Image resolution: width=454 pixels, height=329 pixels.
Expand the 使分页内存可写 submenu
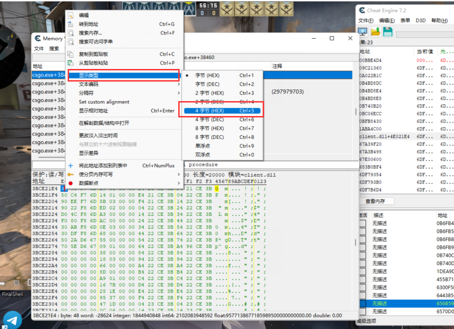pyautogui.click(x=124, y=174)
